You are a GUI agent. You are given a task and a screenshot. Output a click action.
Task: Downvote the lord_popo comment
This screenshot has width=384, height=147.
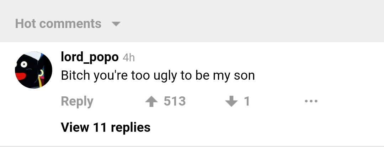coord(231,102)
